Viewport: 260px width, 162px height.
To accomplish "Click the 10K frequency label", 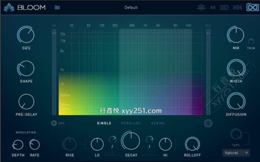I will (x=188, y=26).
